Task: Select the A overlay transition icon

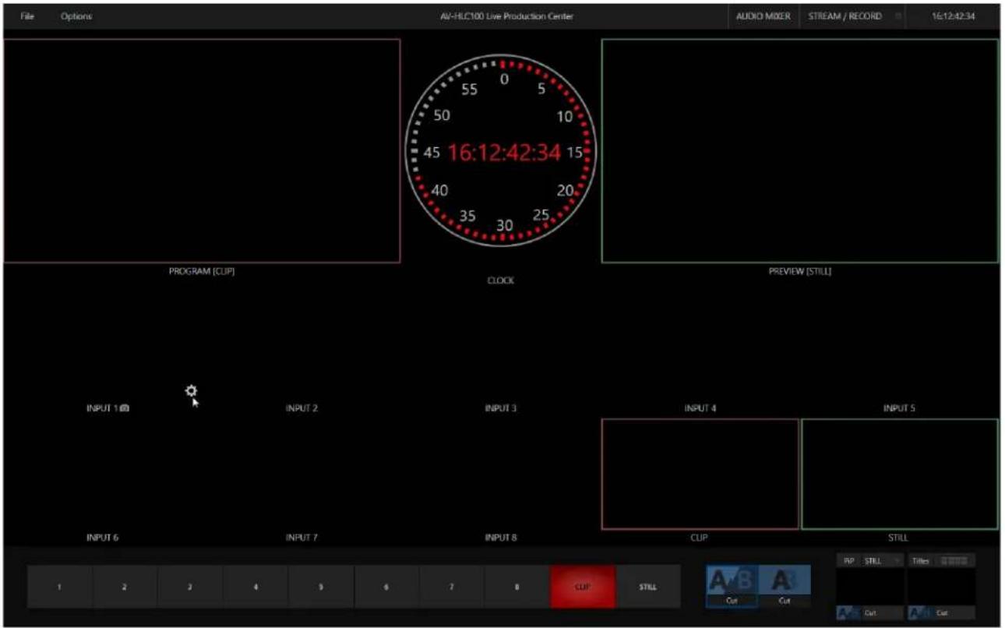Action: coord(785,580)
